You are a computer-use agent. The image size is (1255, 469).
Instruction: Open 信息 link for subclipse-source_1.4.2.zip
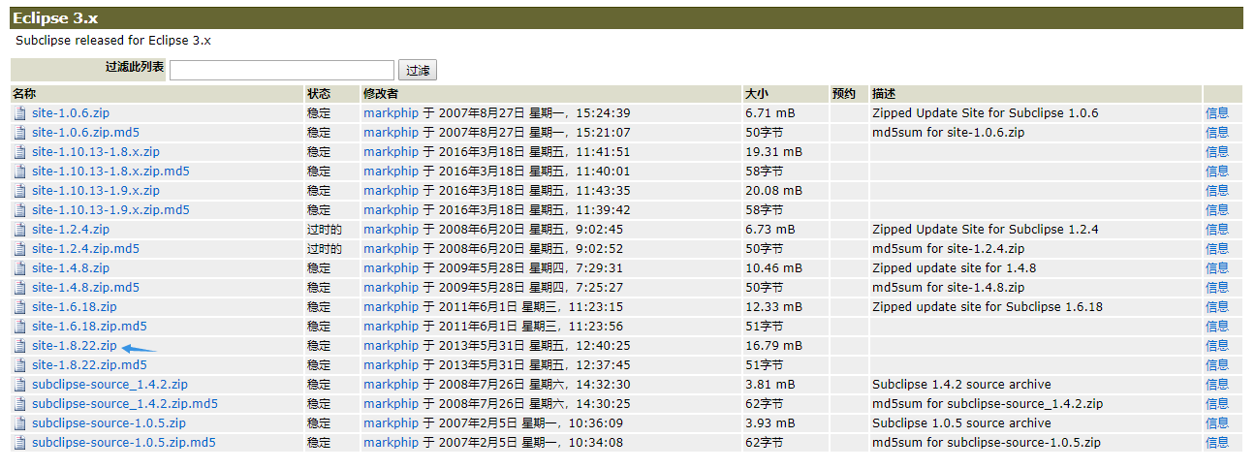(1217, 385)
